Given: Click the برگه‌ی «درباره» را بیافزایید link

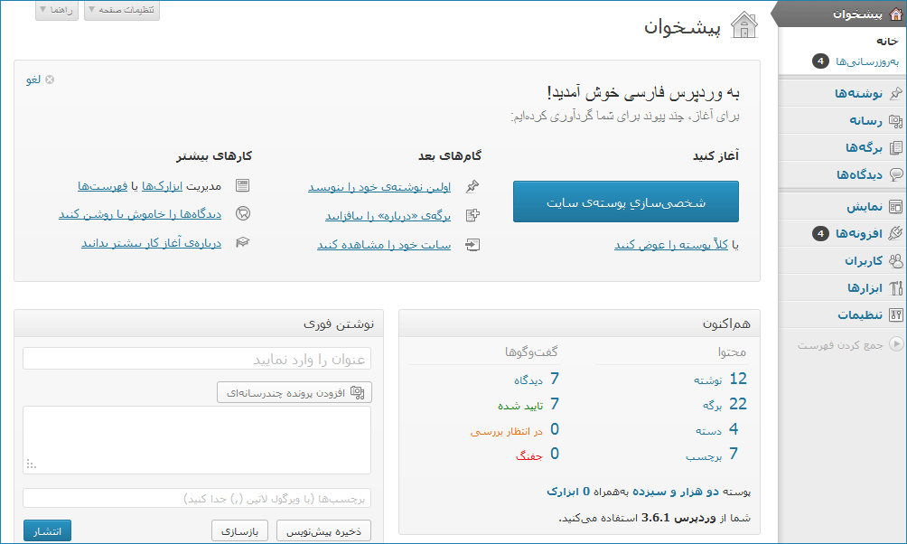Looking at the screenshot, I should click(388, 216).
